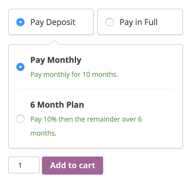Click the trailing "months." text of 6 Month Plan

[x=43, y=133]
